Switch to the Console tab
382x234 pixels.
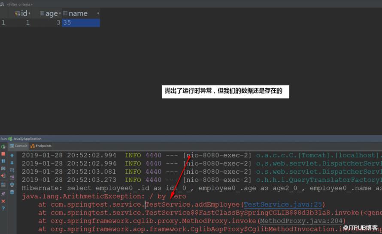click(18, 146)
